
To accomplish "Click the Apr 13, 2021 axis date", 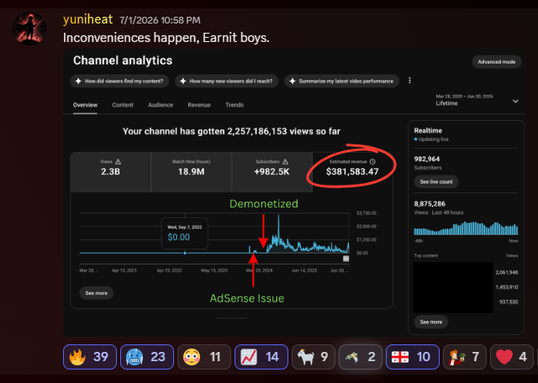I will tap(124, 270).
